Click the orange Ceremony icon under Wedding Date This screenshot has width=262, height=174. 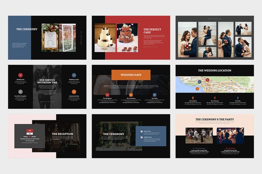[x=131, y=95]
